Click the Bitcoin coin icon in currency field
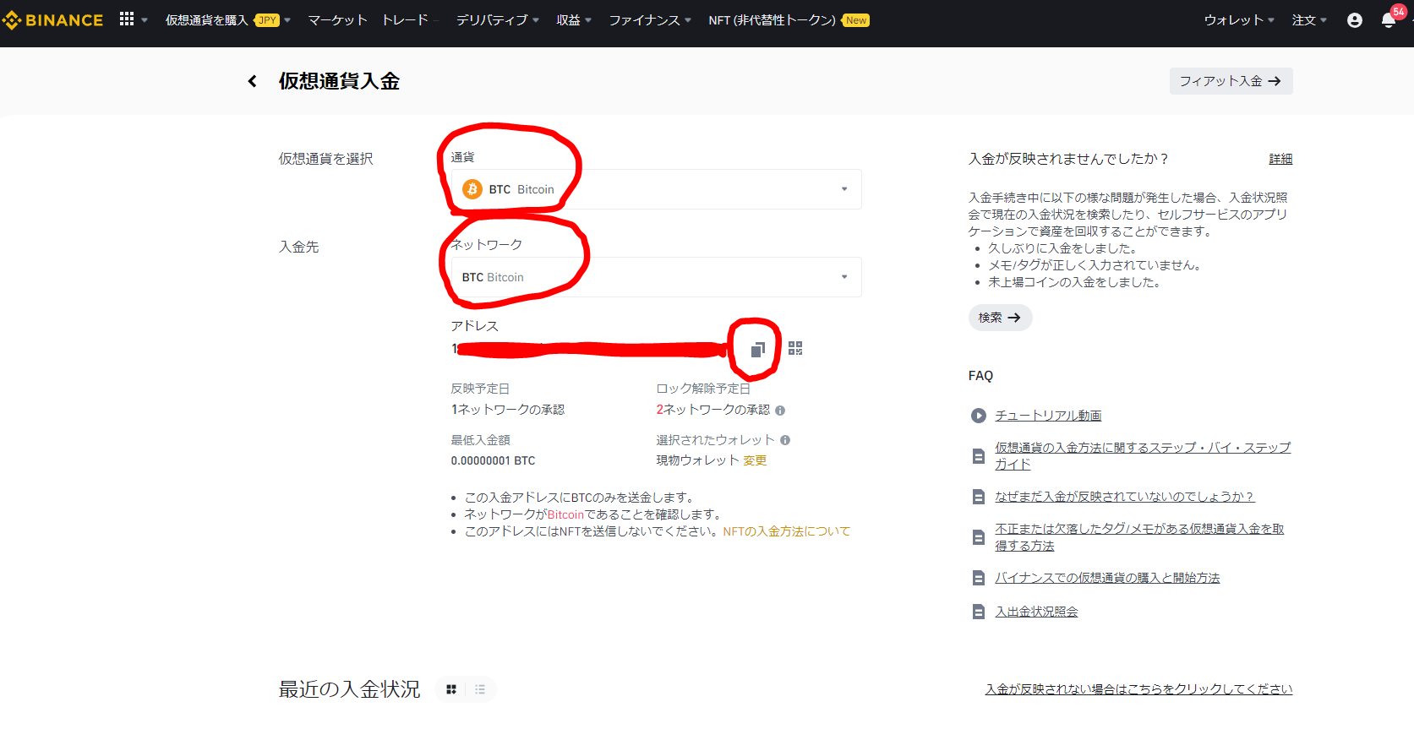Screen dimensions: 1414x740 472,189
